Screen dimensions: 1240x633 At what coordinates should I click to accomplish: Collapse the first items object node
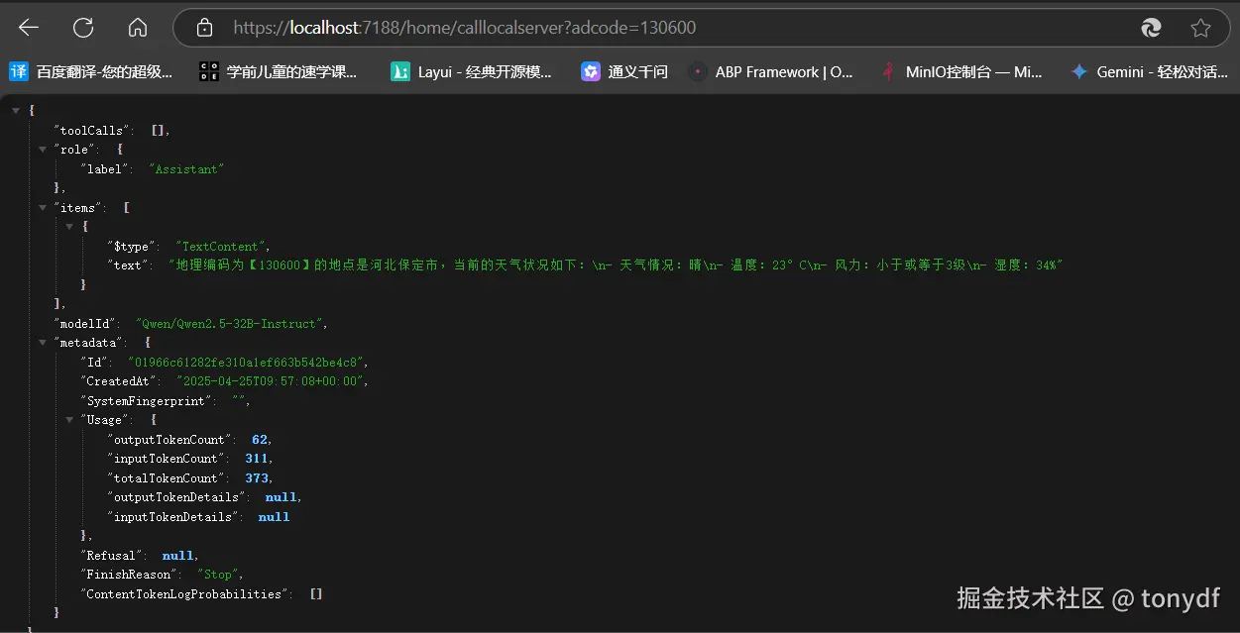69,227
